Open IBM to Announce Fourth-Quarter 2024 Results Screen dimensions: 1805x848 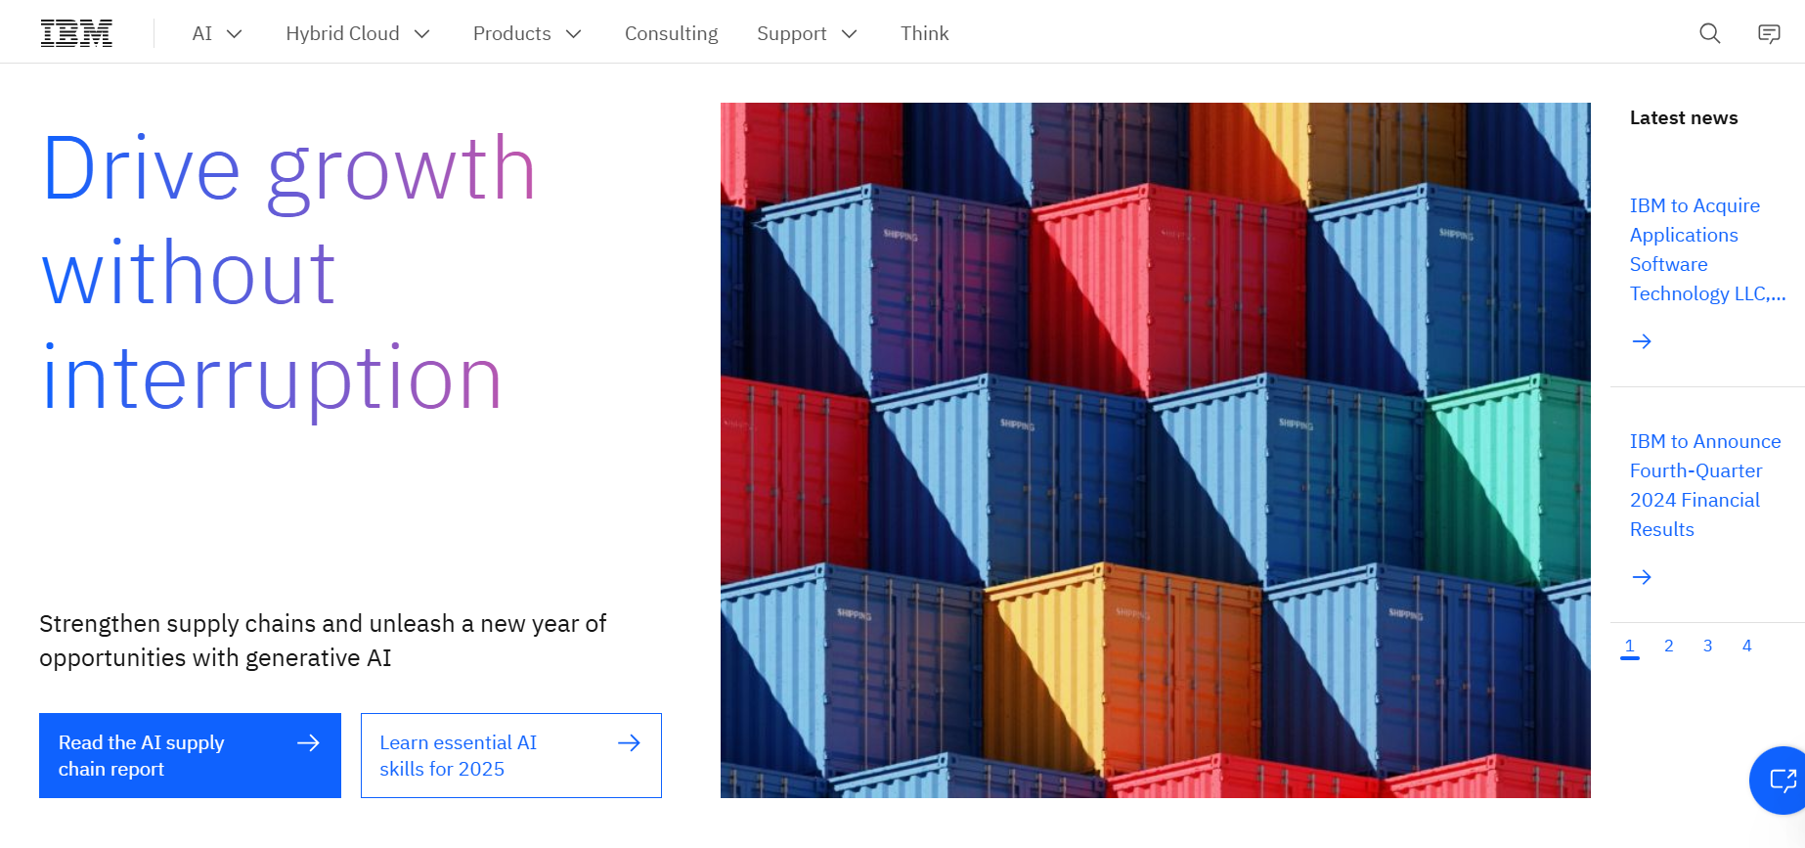1705,485
